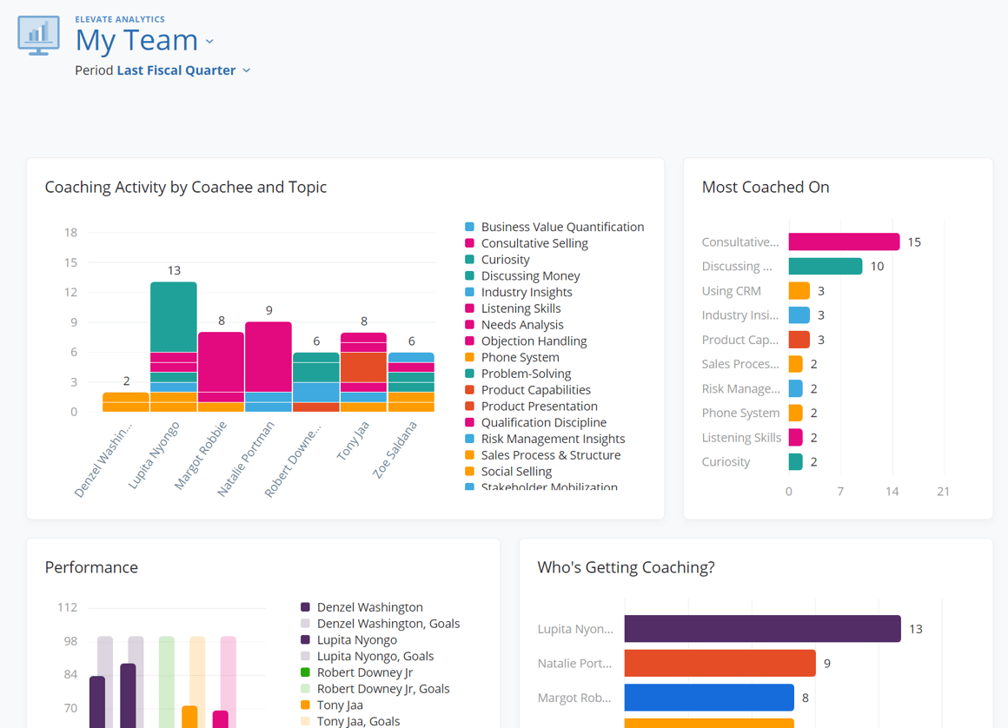Click red-orange segment of Tony Jaa's stacked column
Image resolution: width=1008 pixels, height=728 pixels.
tap(364, 367)
